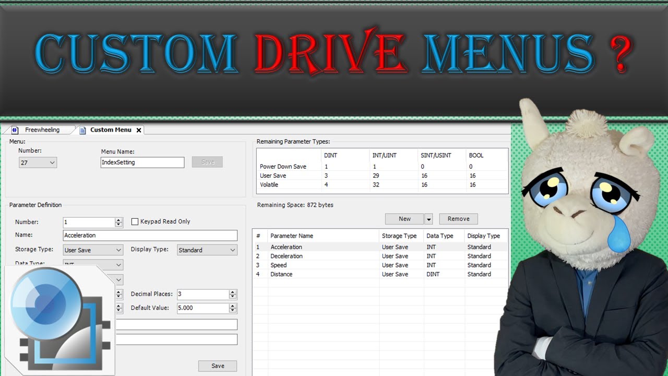Image resolution: width=668 pixels, height=376 pixels.
Task: Open the Display Type dropdown
Action: pyautogui.click(x=207, y=250)
